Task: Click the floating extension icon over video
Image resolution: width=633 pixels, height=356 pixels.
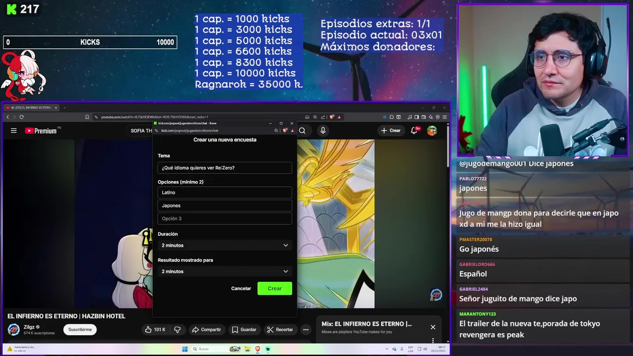Action: [x=436, y=295]
